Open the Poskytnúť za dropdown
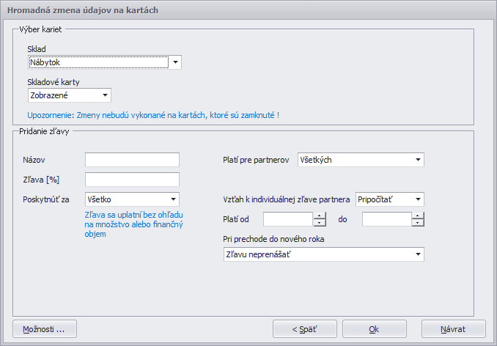The width and height of the screenshot is (497, 346). (x=132, y=199)
